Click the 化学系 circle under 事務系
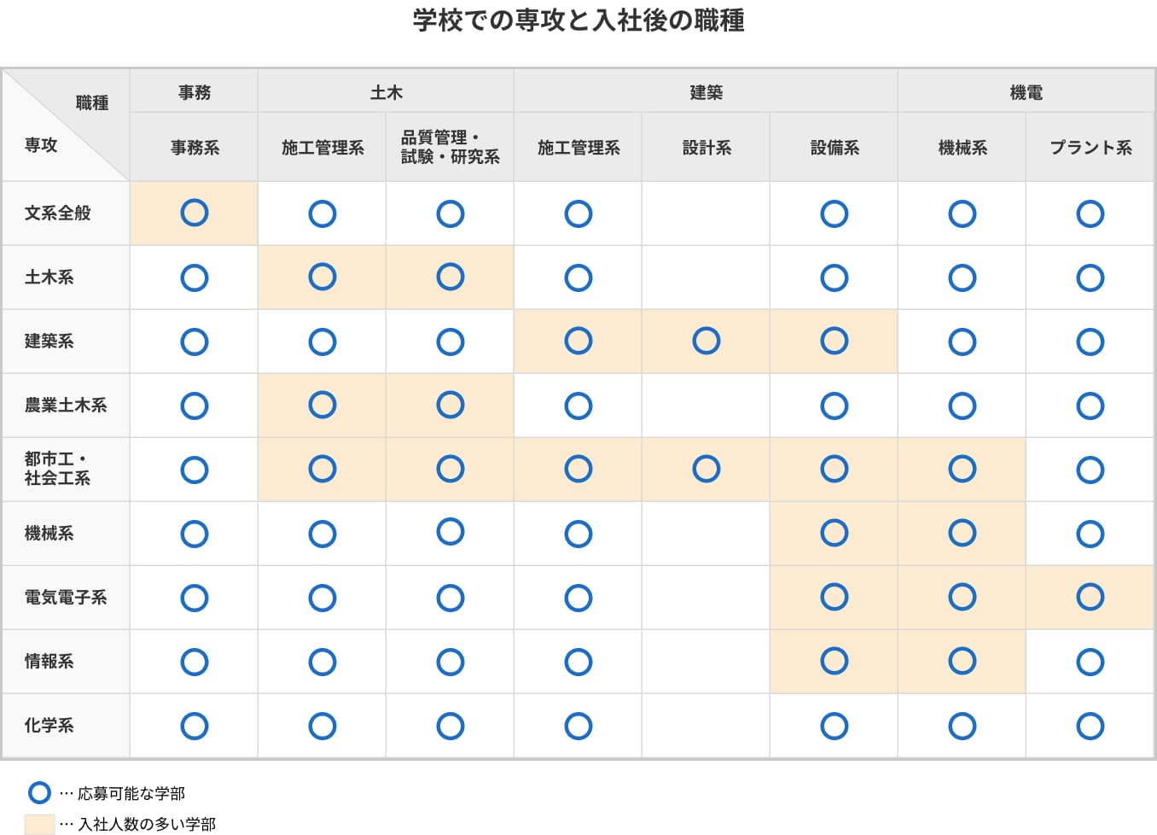Screen dimensions: 1157x835 coord(195,726)
